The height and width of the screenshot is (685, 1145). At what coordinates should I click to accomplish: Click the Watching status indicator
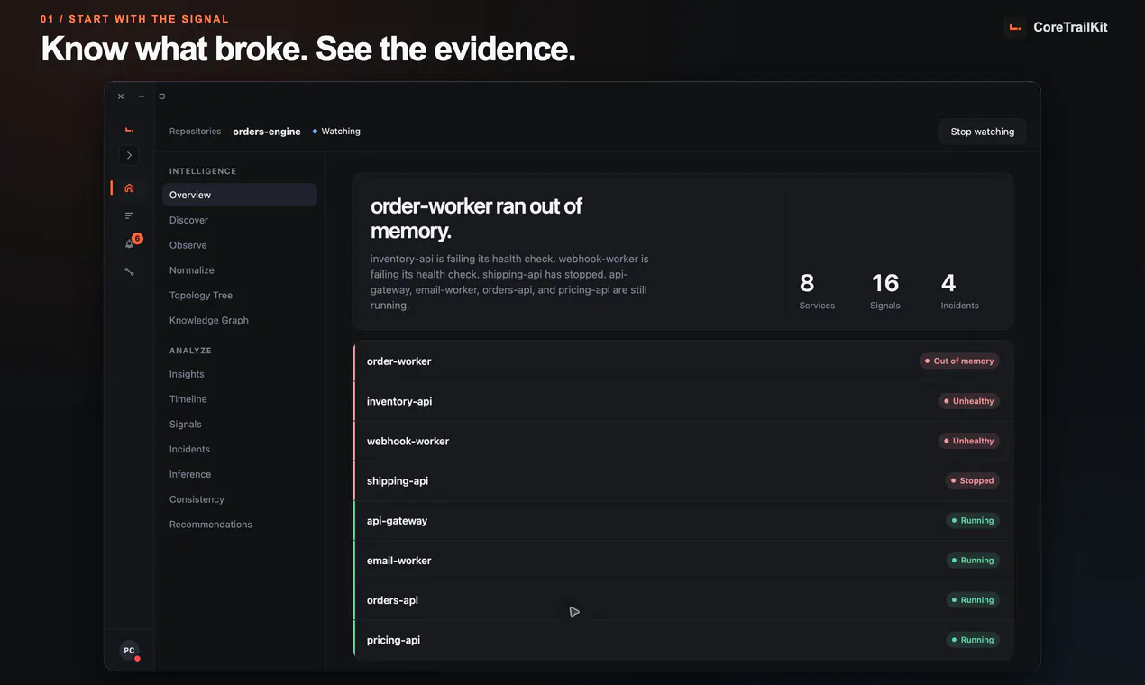point(336,132)
